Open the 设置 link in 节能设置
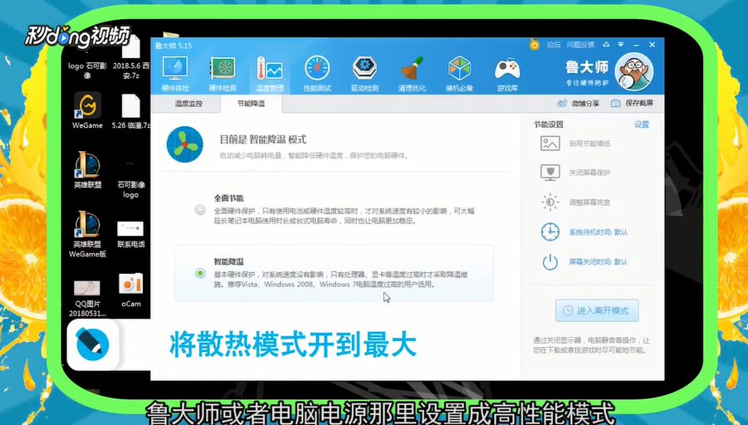 [x=642, y=125]
